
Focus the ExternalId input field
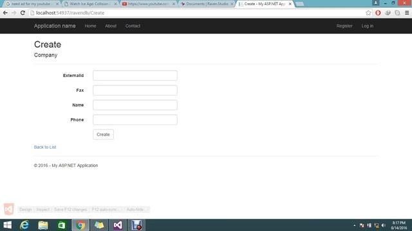pyautogui.click(x=135, y=76)
